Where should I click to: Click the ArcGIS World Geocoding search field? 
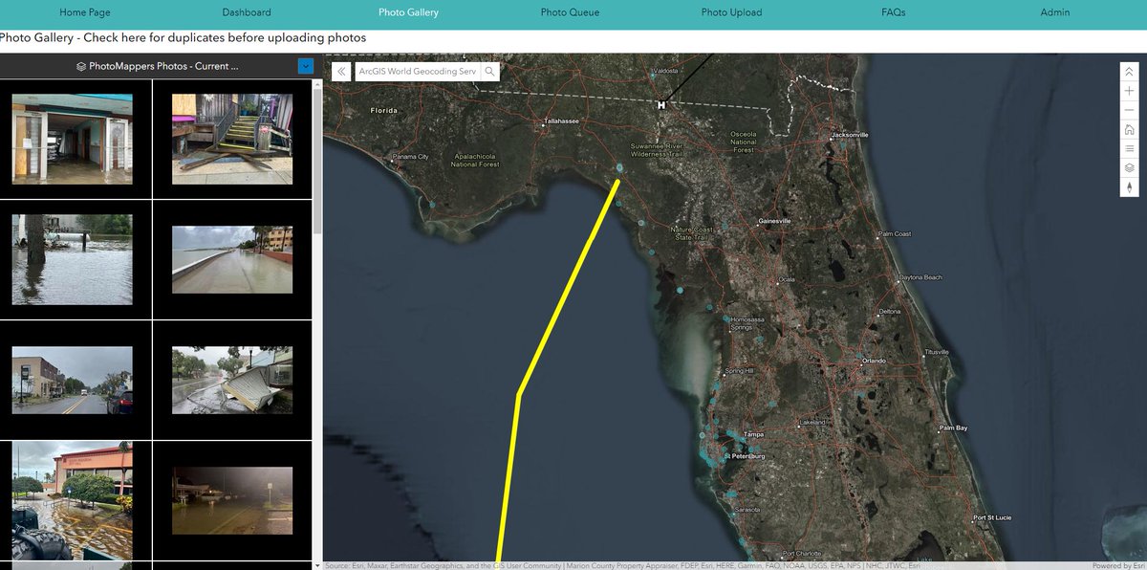[418, 72]
